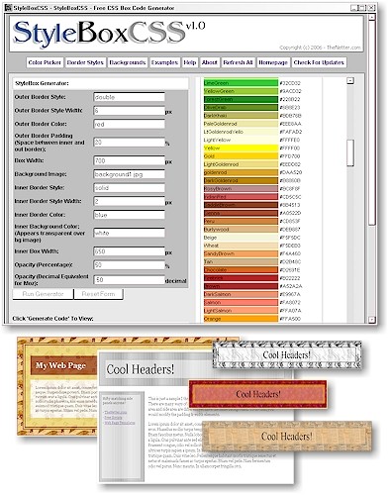Click the Run Generator button
The height and width of the screenshot is (495, 389).
(x=43, y=294)
